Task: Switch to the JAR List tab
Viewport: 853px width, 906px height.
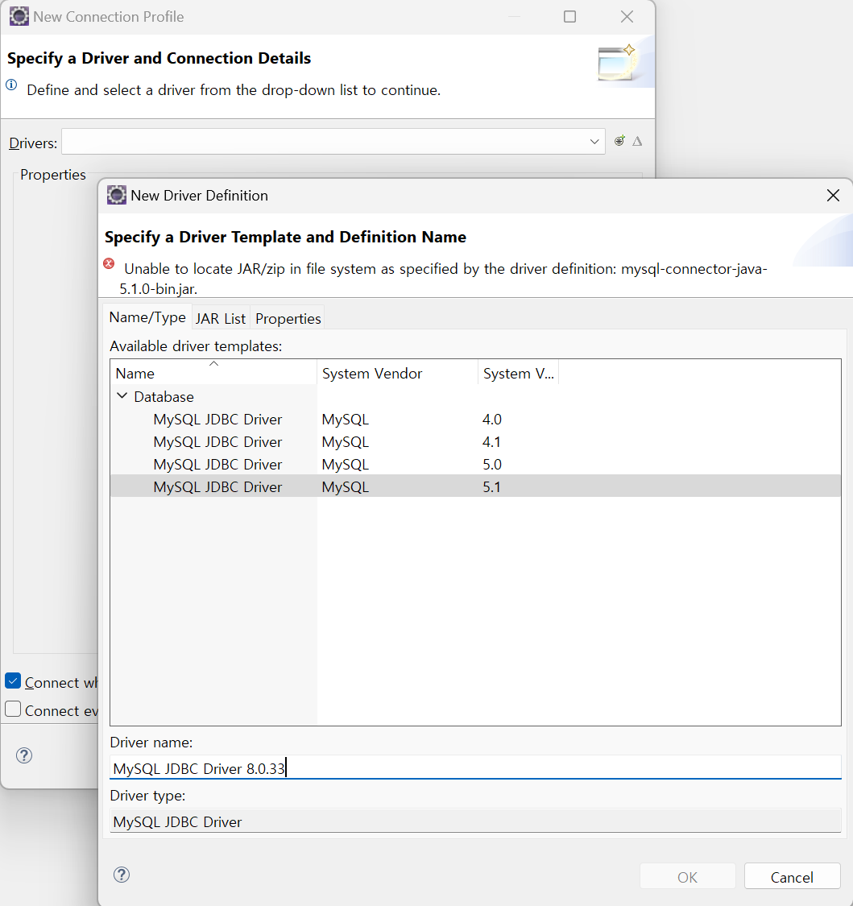Action: pyautogui.click(x=220, y=318)
